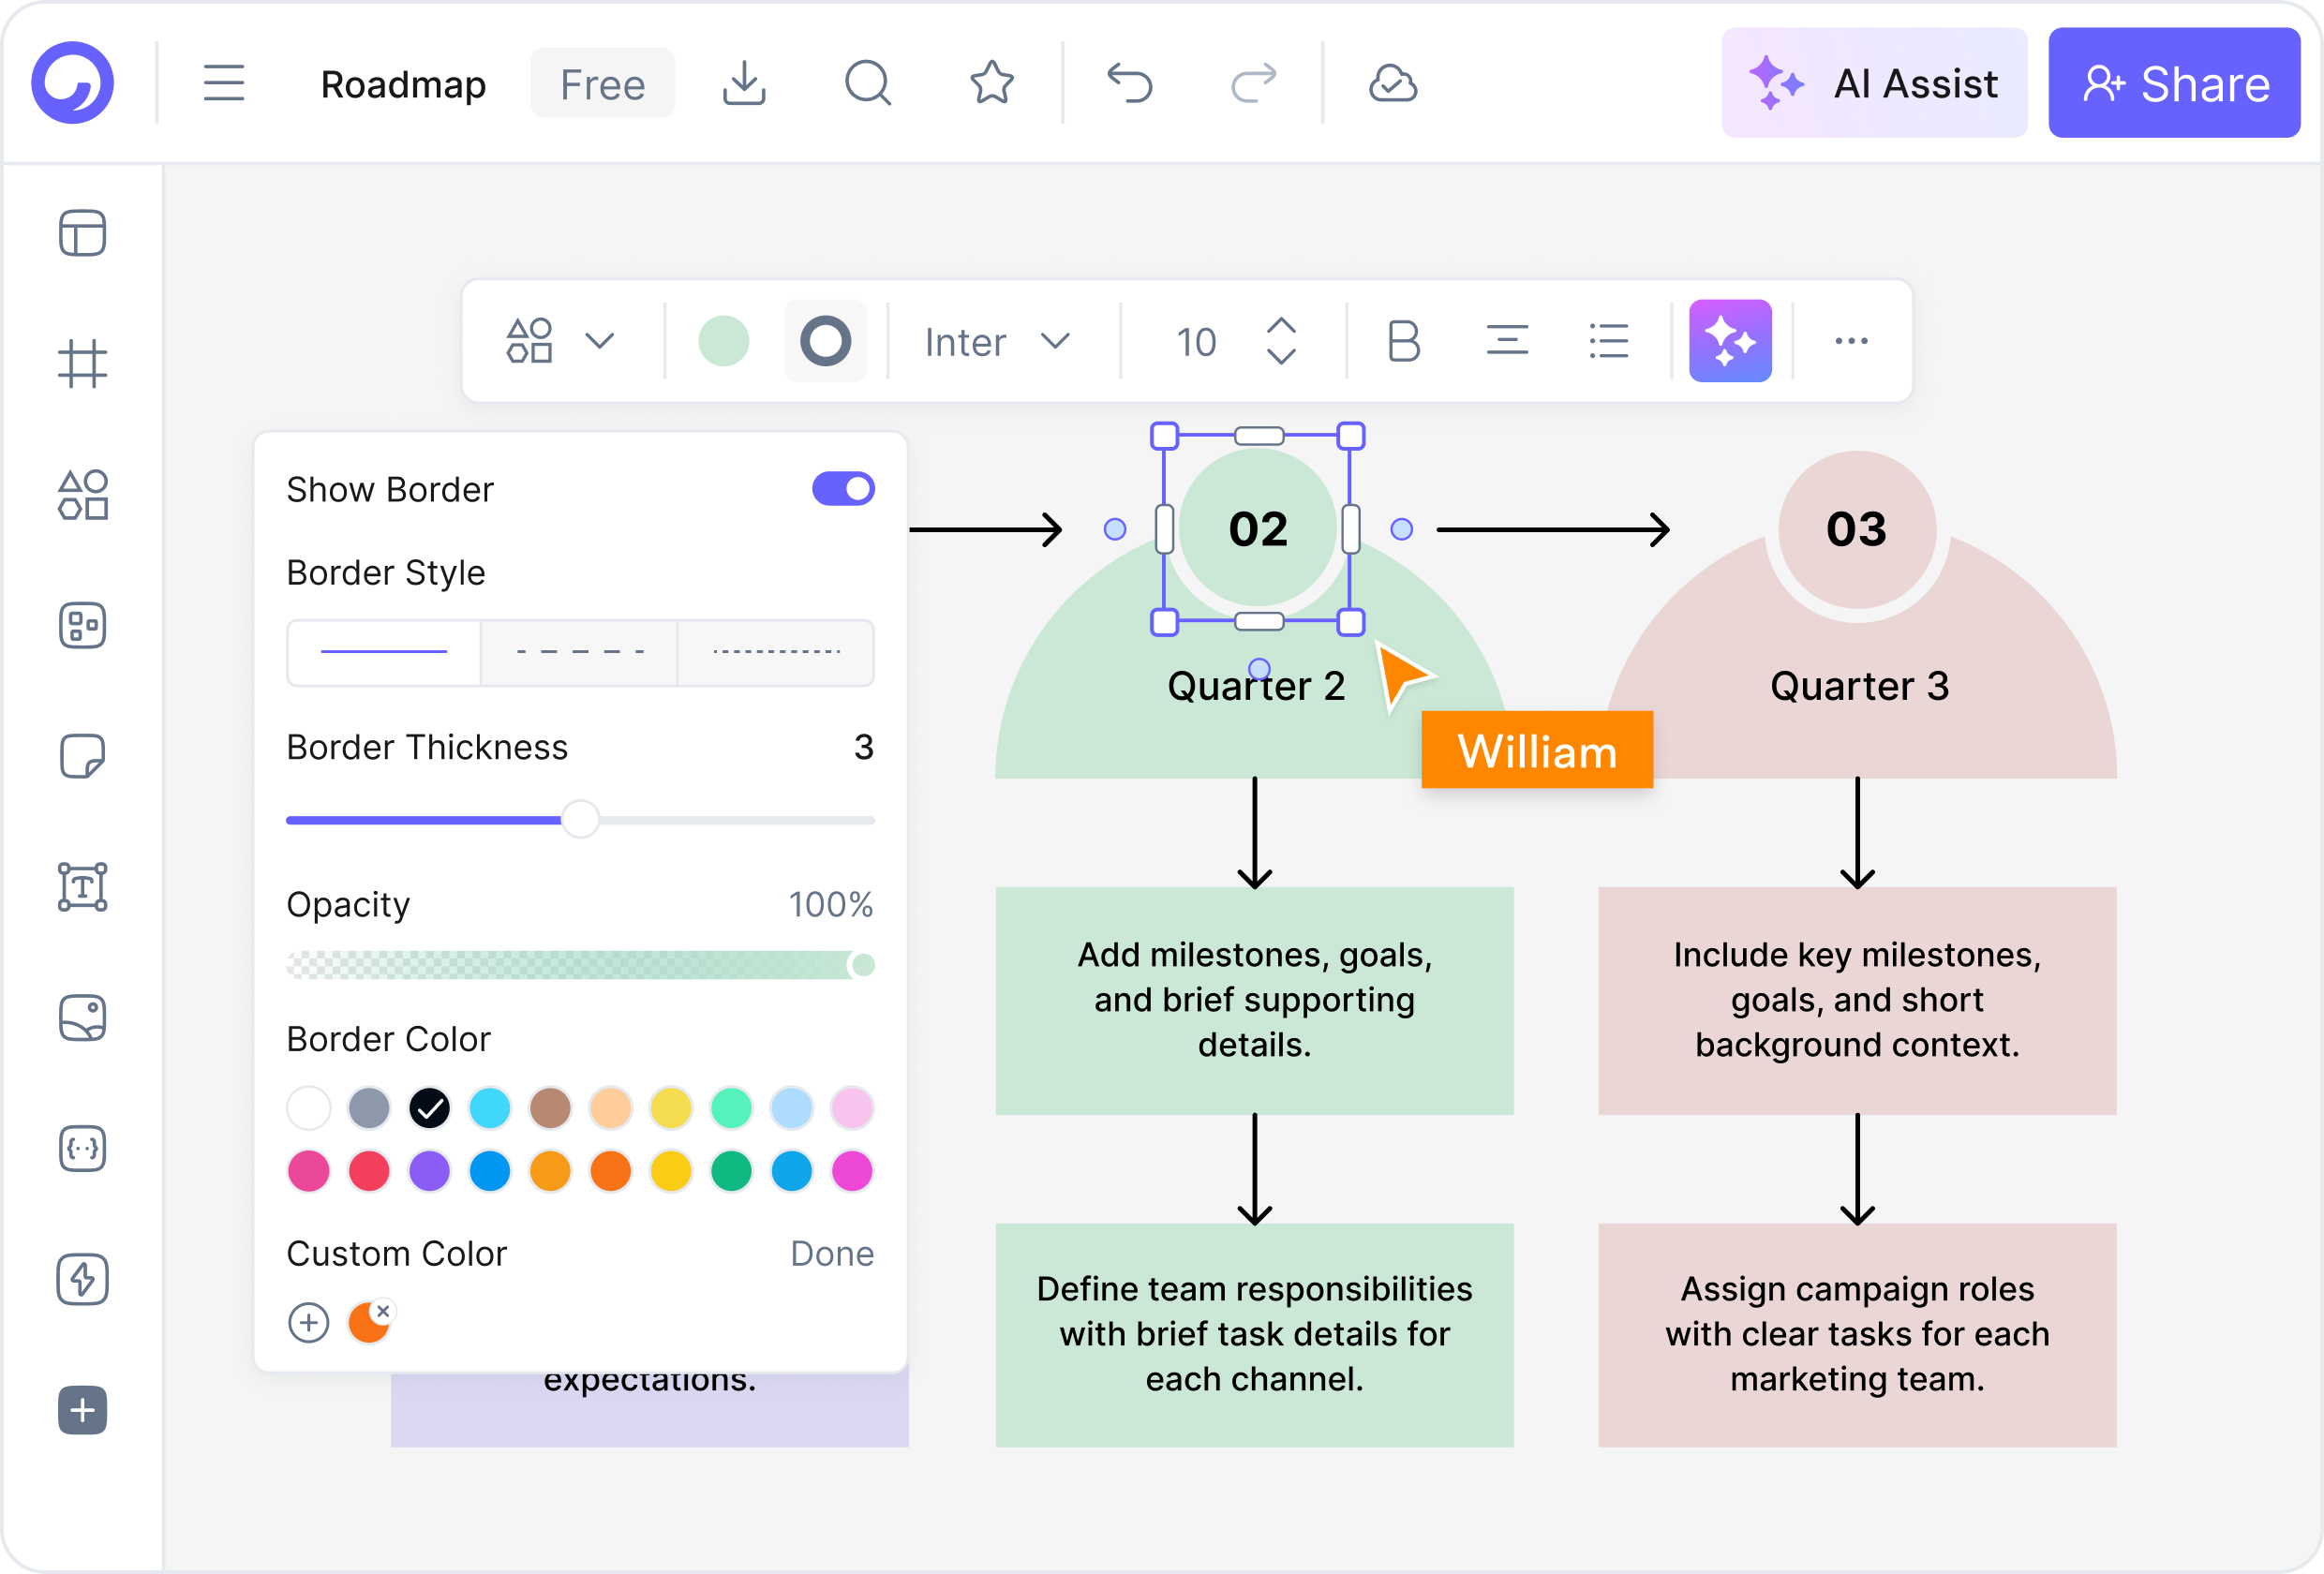The height and width of the screenshot is (1574, 2324).
Task: Check cloud sync status icon
Action: coord(1392,83)
